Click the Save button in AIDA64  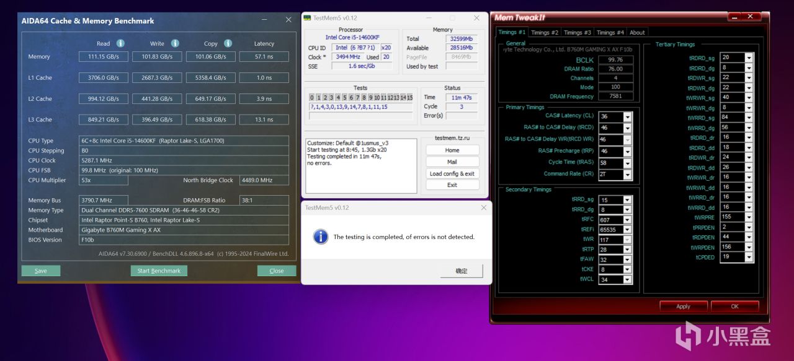point(40,271)
